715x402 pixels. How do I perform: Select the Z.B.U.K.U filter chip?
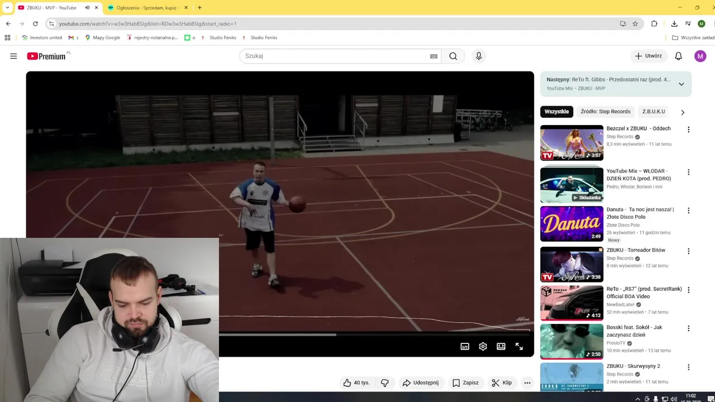pos(654,112)
